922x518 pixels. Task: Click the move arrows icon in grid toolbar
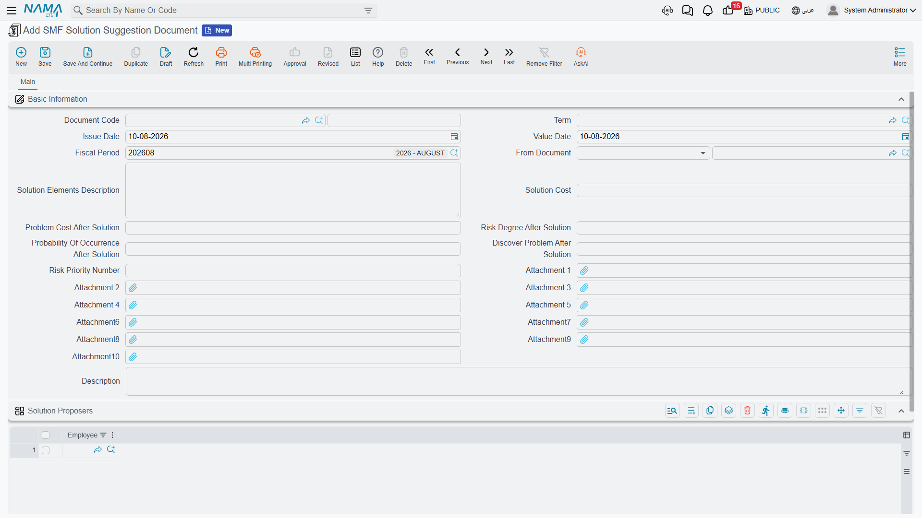point(841,411)
